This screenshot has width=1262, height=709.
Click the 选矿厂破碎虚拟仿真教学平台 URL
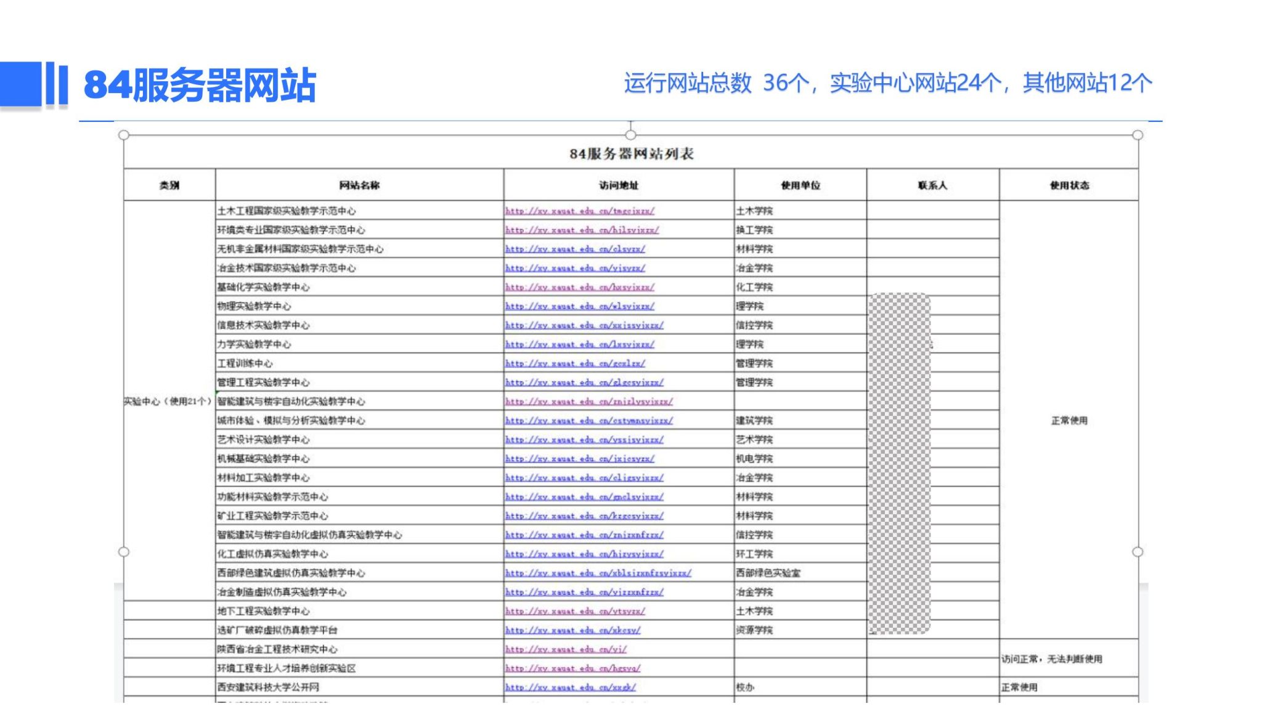(x=572, y=631)
